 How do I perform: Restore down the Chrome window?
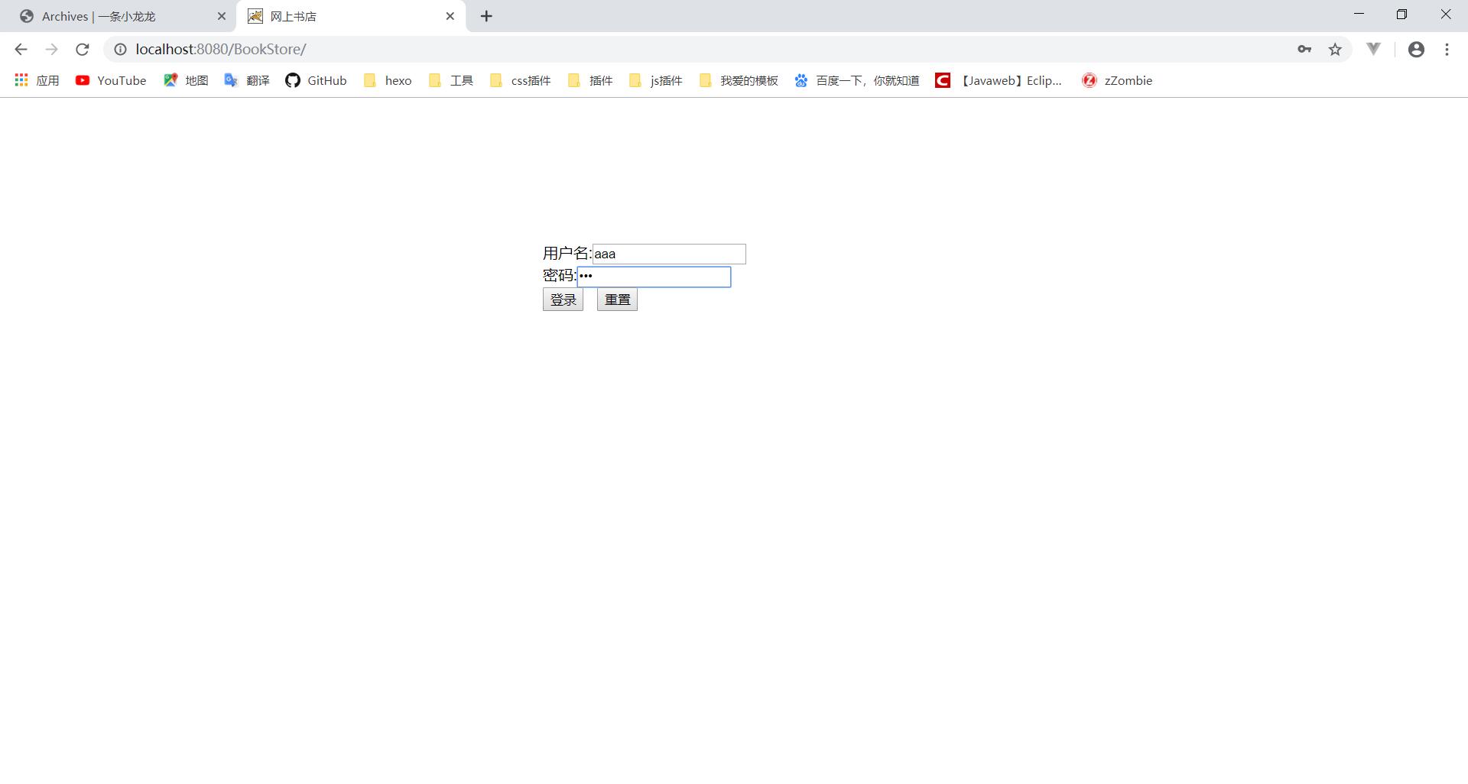tap(1401, 15)
